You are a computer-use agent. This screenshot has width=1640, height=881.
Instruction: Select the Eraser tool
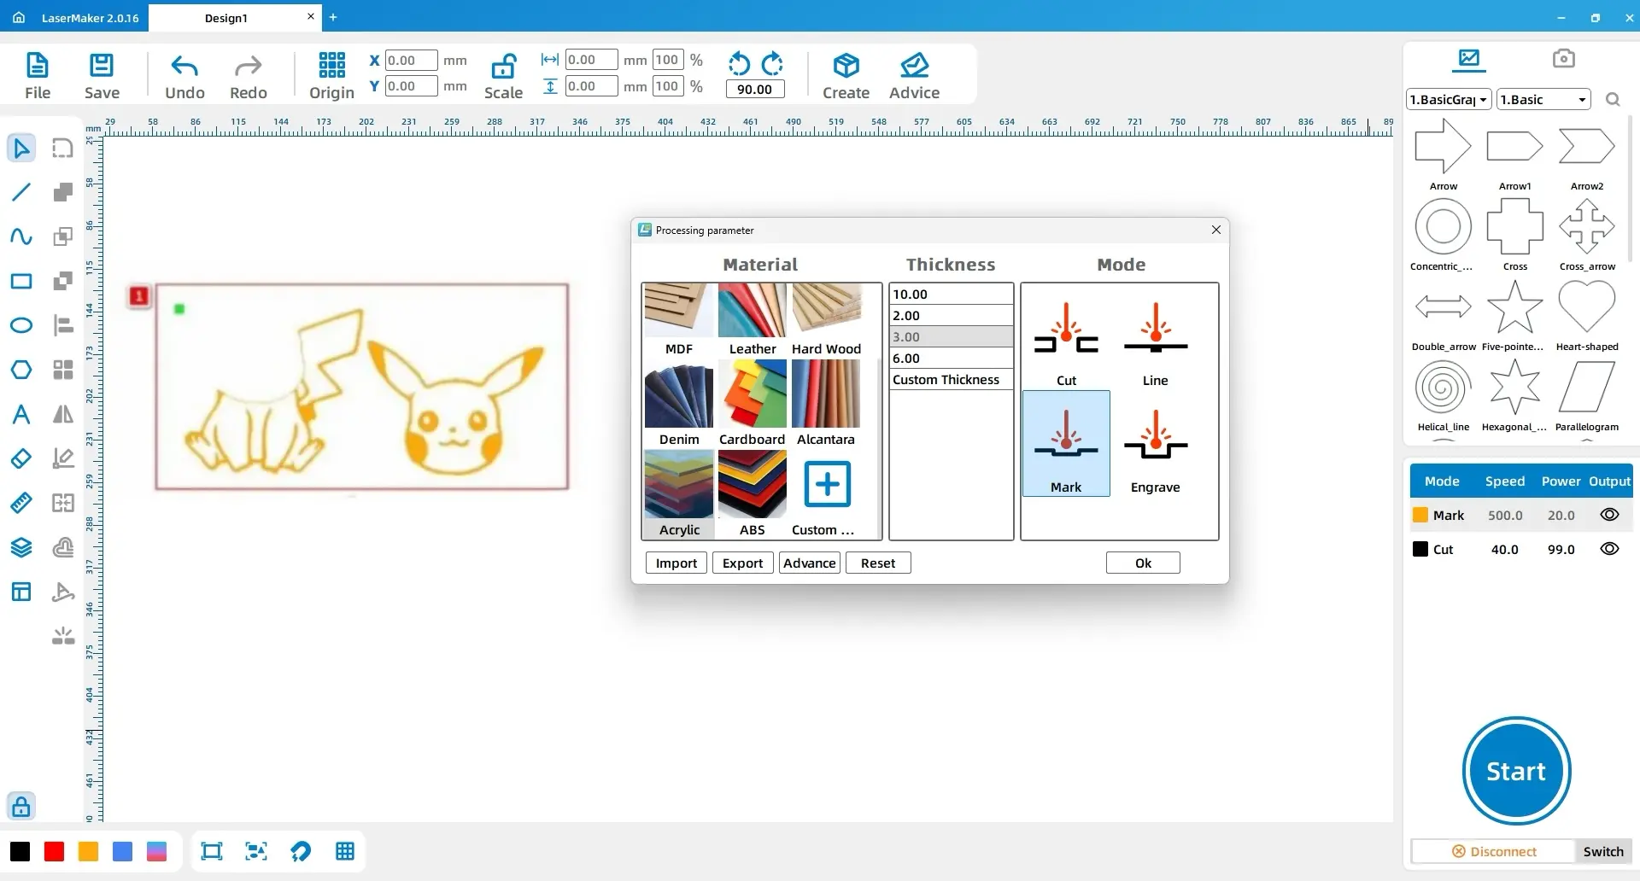(x=21, y=458)
